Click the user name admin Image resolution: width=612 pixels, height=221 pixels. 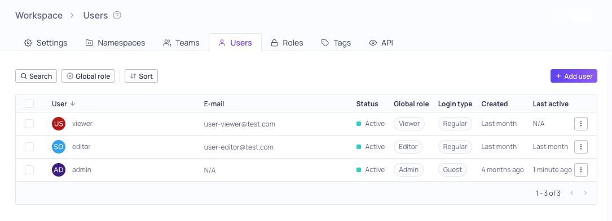point(82,169)
